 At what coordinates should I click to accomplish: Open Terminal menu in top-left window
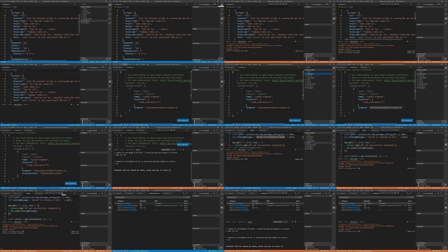tap(31, 1)
